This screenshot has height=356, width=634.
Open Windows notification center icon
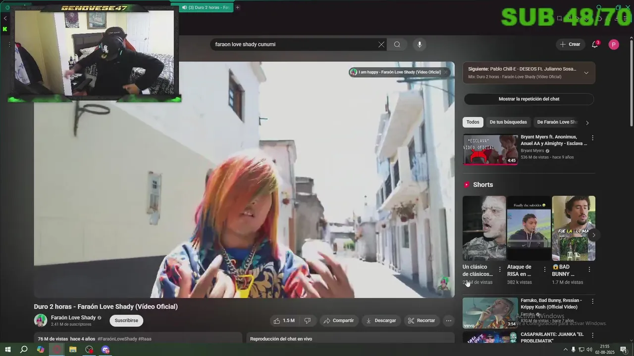tap(624, 350)
